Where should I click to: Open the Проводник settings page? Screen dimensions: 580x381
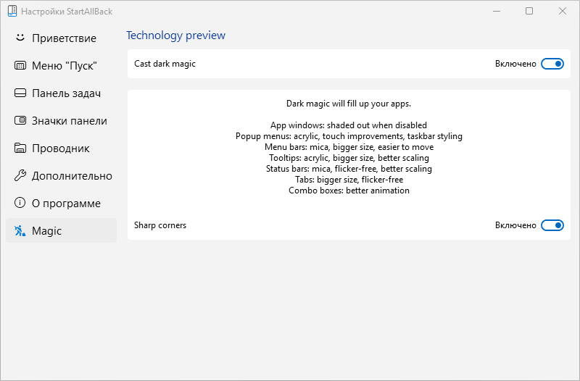point(61,148)
